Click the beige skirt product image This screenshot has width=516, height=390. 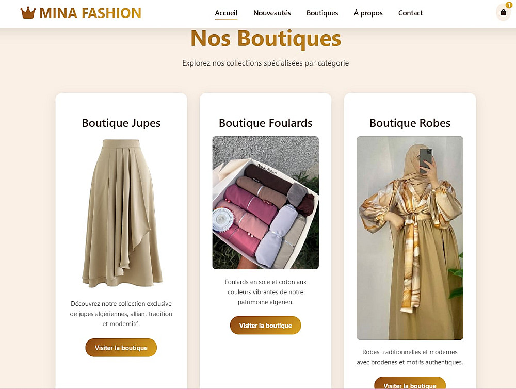pos(121,213)
